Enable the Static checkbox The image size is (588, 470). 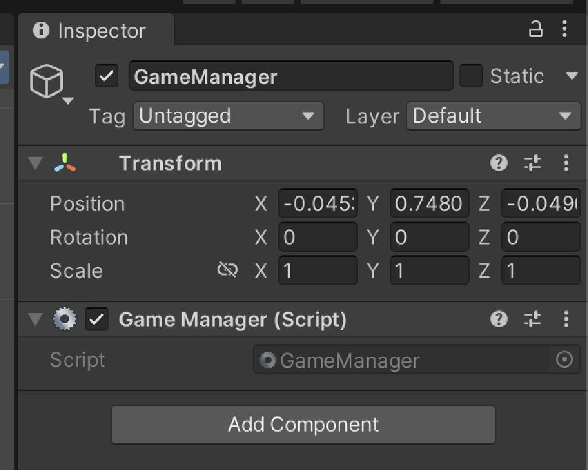click(471, 76)
